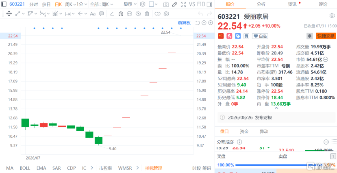Open the 全部:周K range dropdown

point(101,4)
